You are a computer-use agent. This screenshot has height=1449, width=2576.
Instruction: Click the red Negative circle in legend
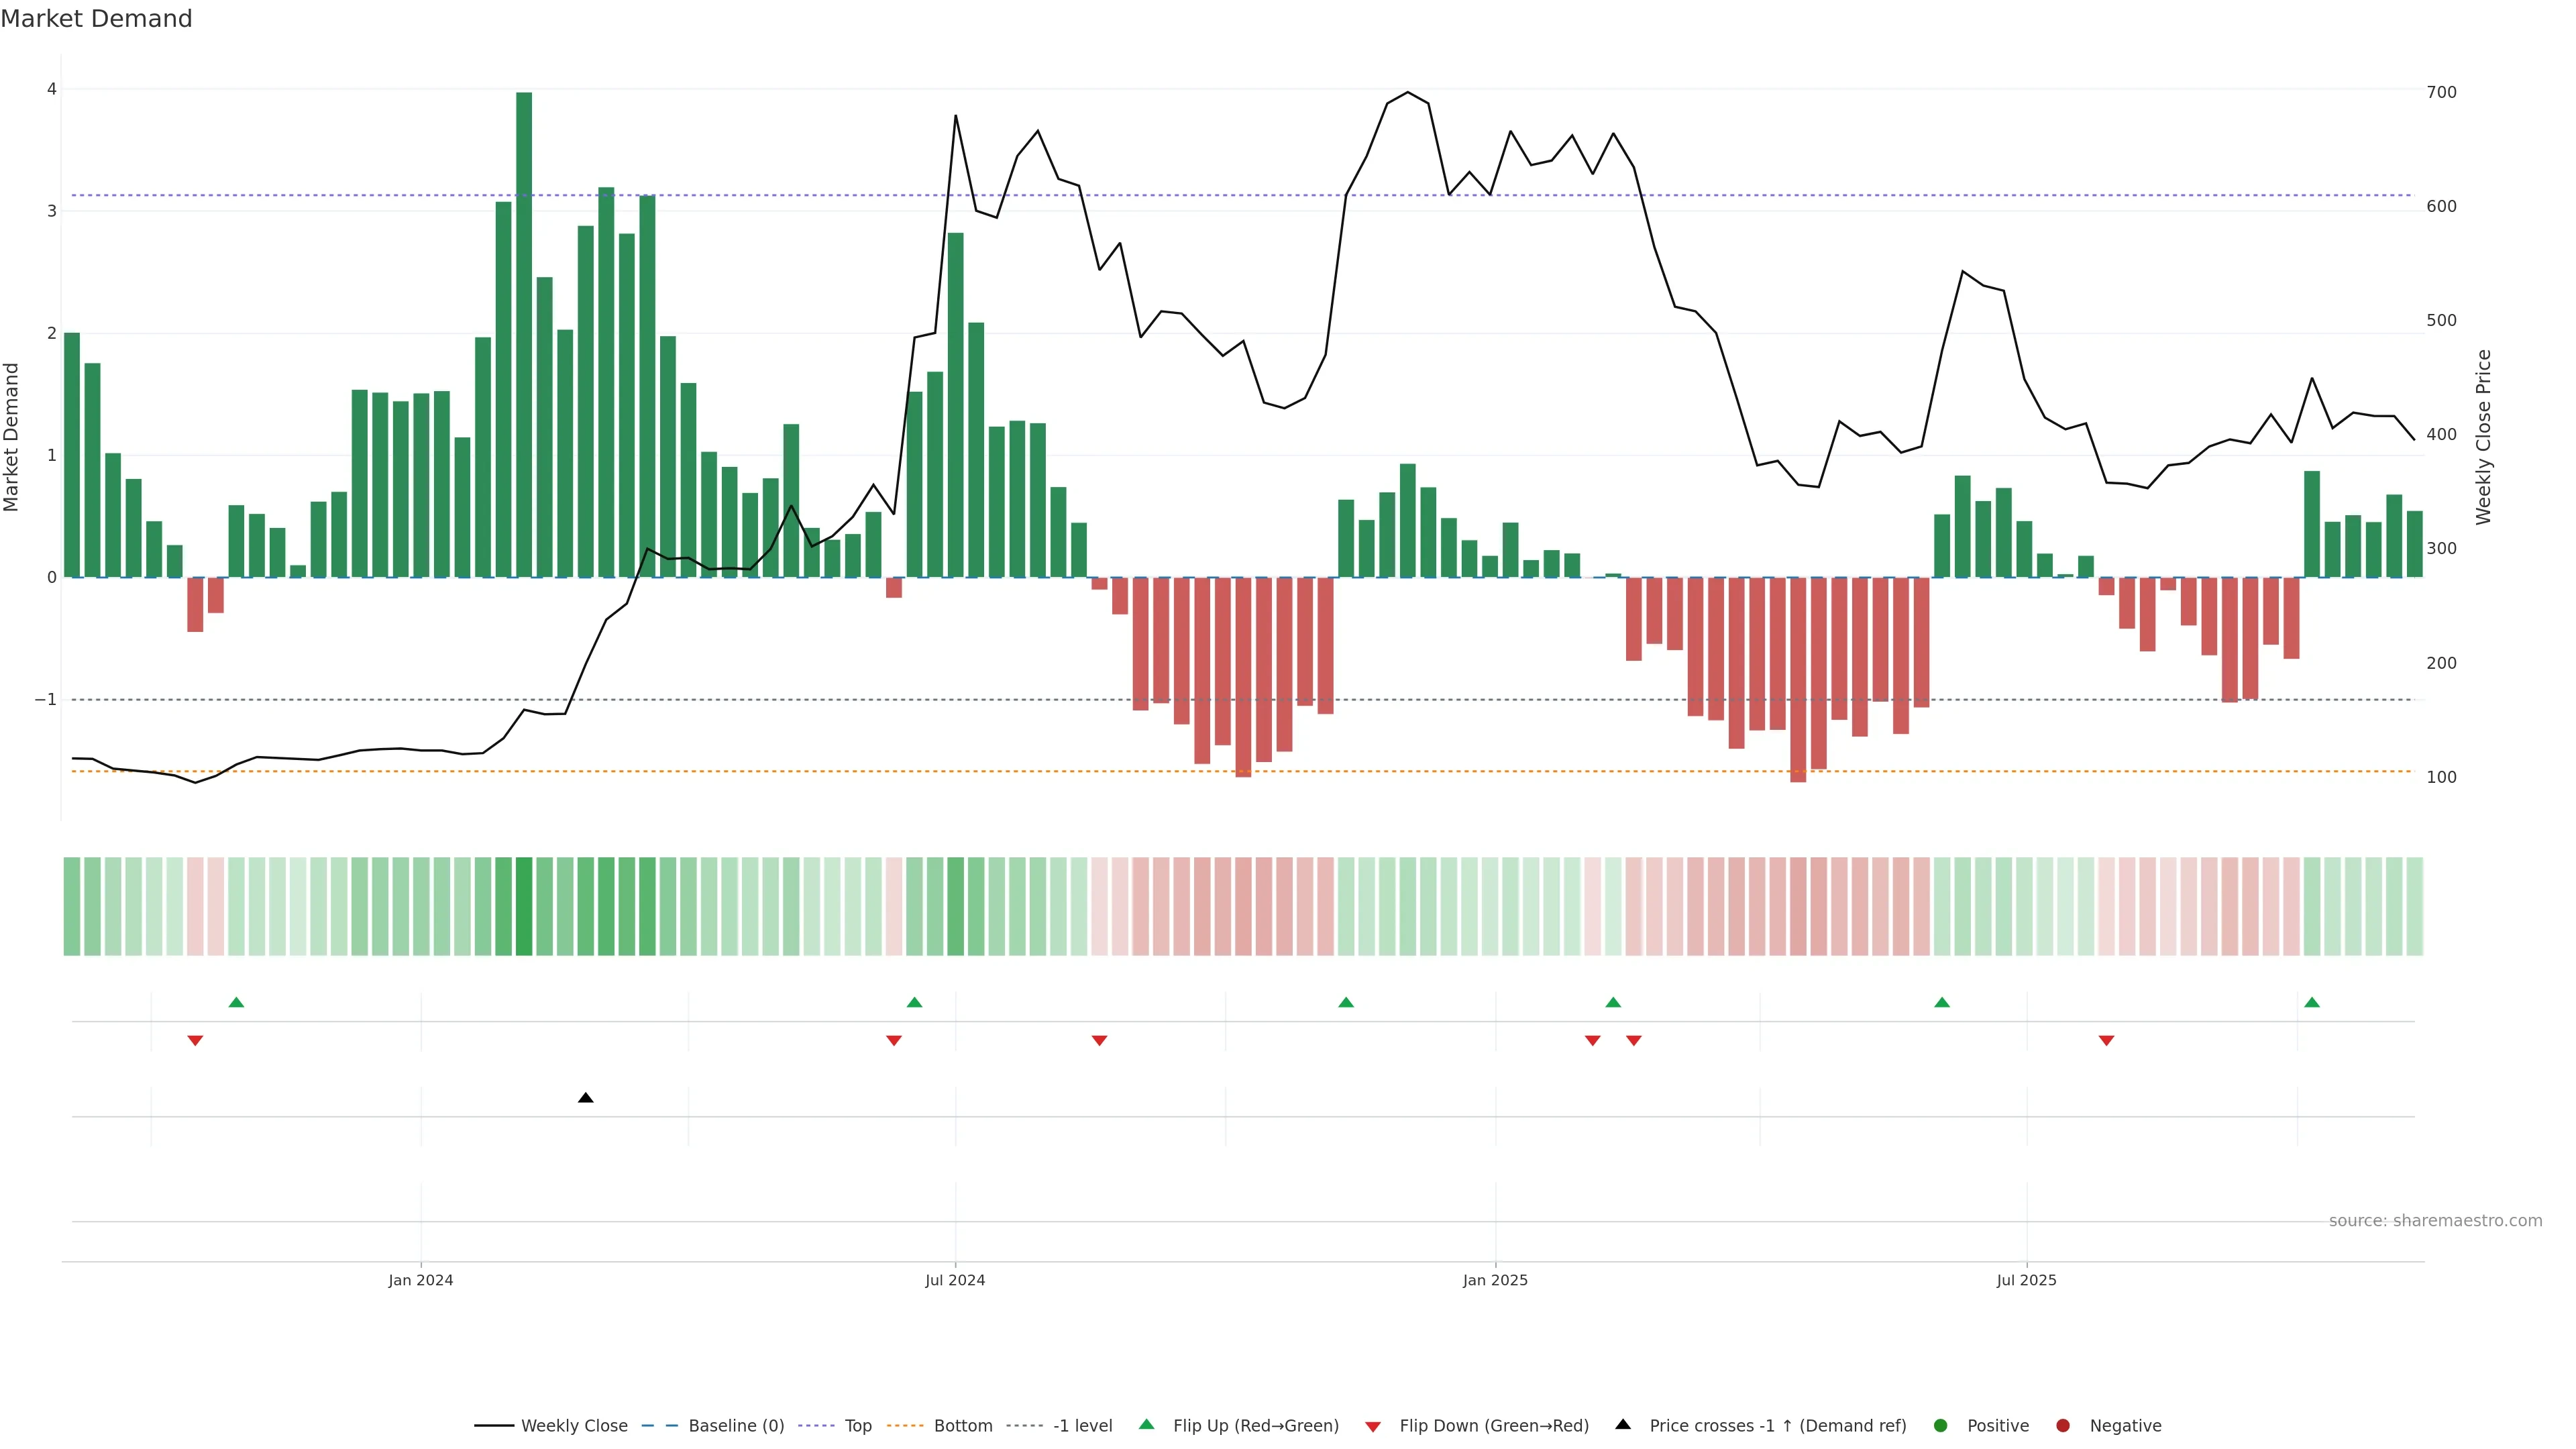click(x=2063, y=1426)
